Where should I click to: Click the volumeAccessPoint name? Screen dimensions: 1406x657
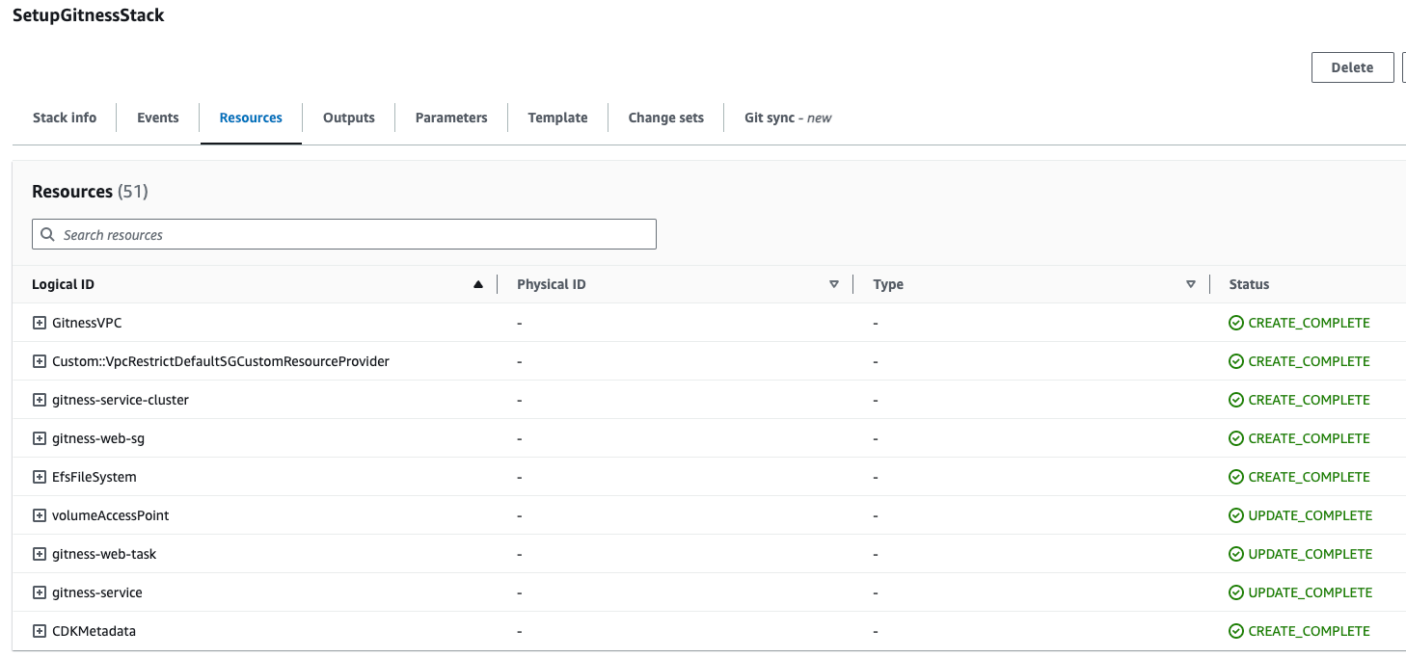pos(111,515)
